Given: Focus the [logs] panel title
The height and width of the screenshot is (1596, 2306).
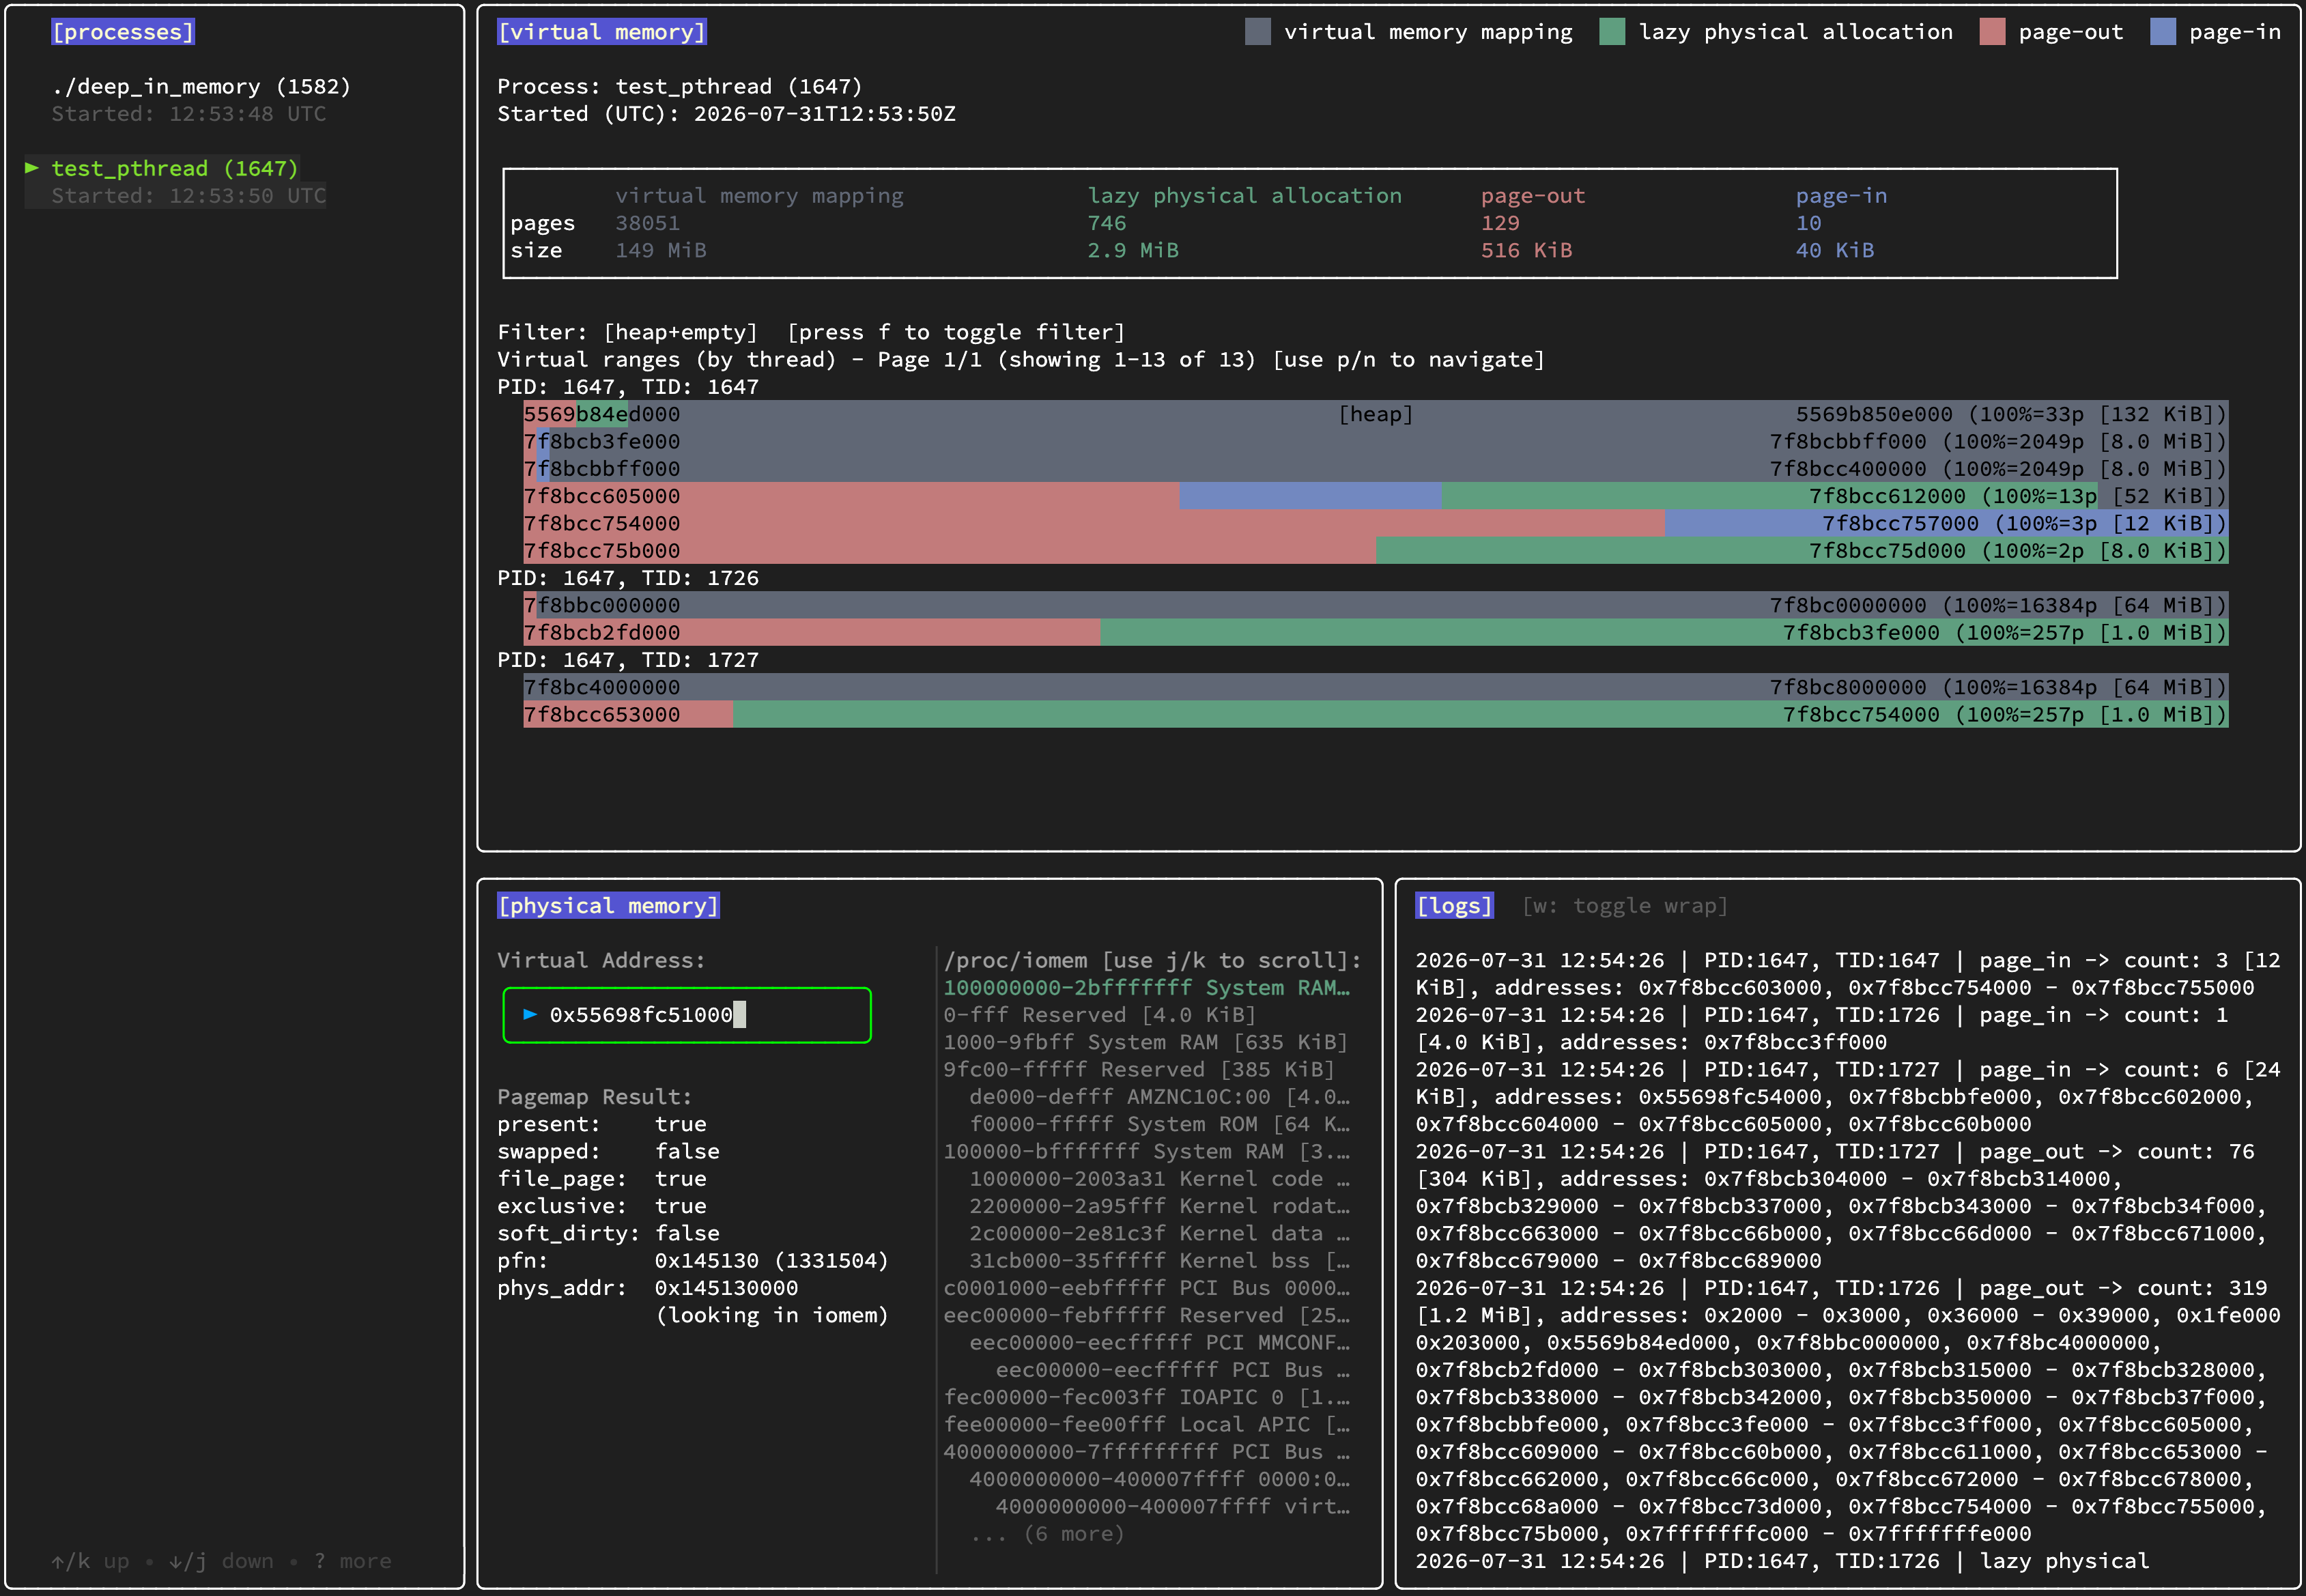Looking at the screenshot, I should tap(1454, 906).
